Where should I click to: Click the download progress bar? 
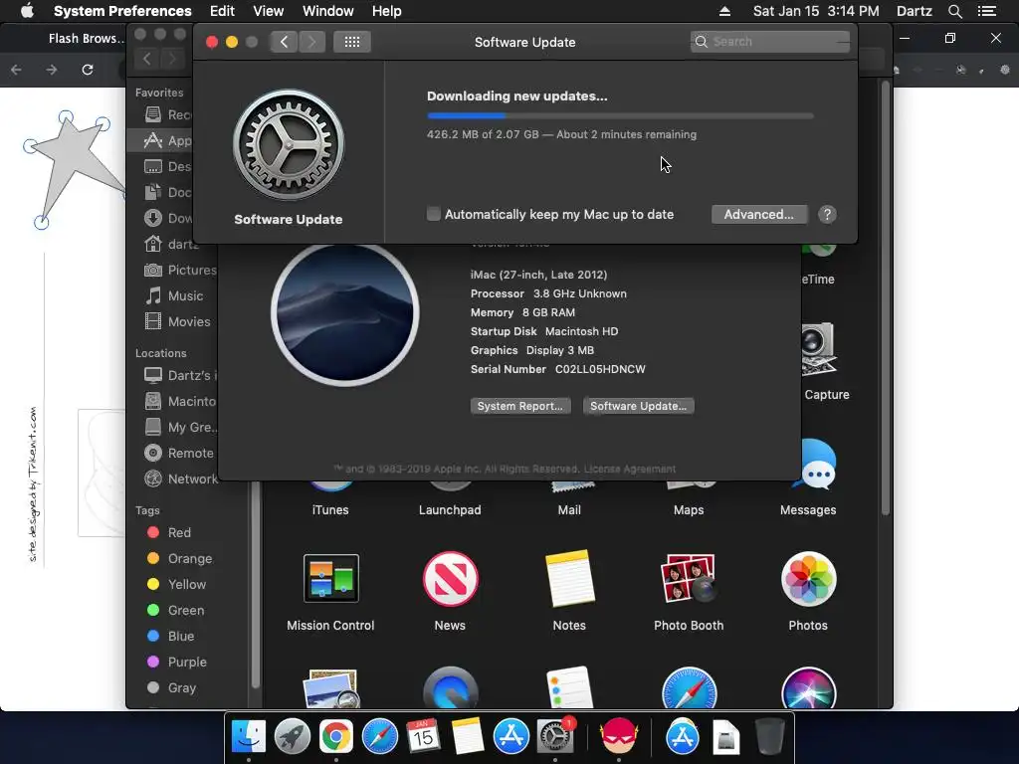620,115
